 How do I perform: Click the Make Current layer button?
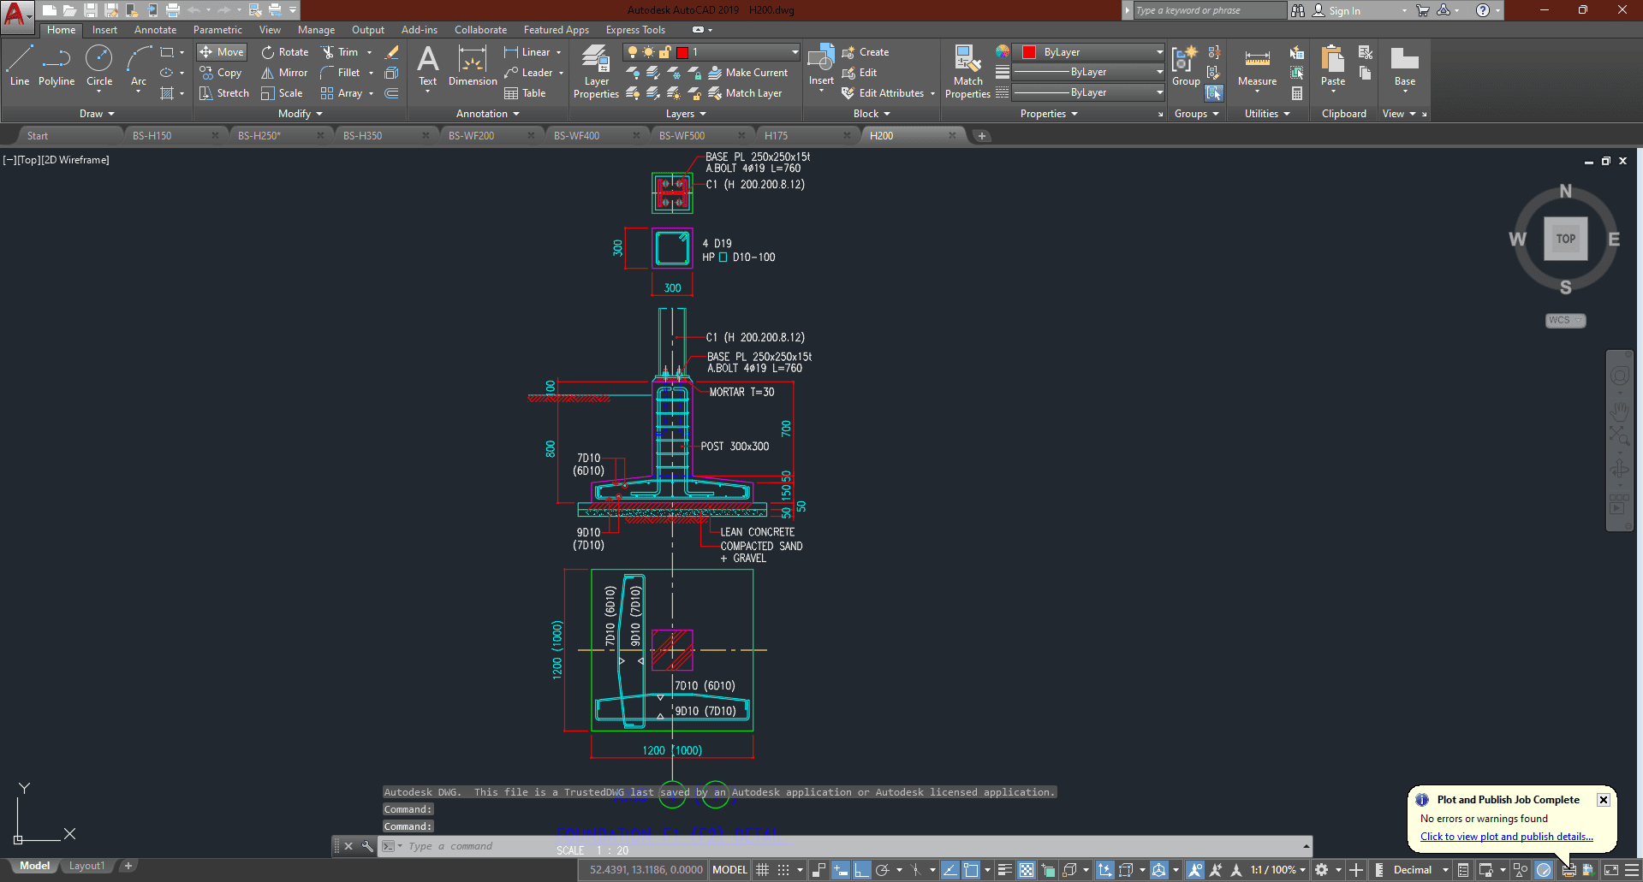pyautogui.click(x=747, y=73)
